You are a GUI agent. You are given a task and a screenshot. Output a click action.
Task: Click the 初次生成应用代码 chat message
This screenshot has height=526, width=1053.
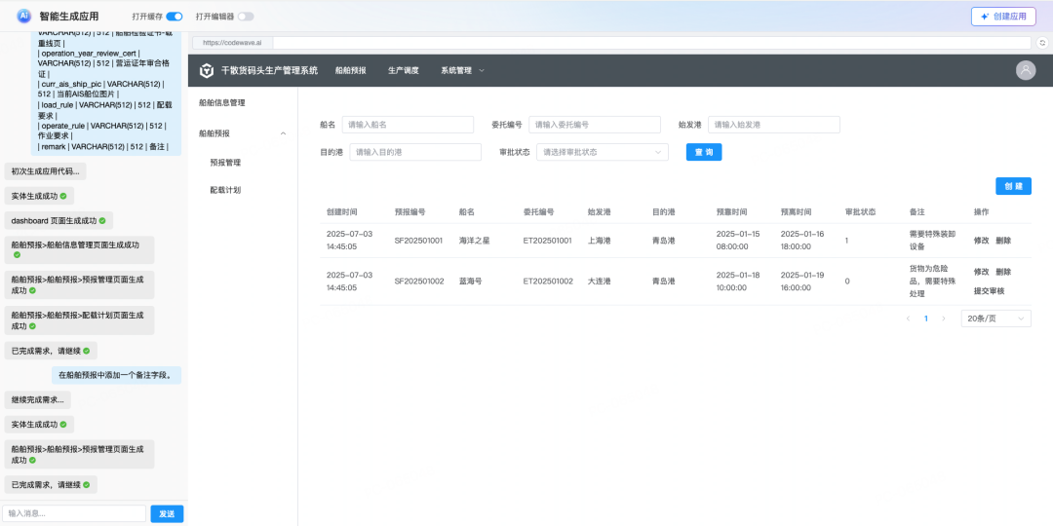click(45, 171)
